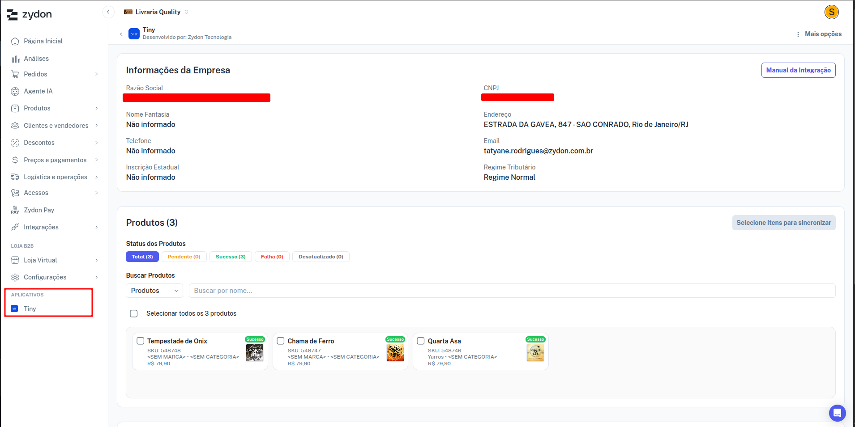855x427 pixels.
Task: Expand the Pedidos submenu chevron
Action: click(97, 74)
